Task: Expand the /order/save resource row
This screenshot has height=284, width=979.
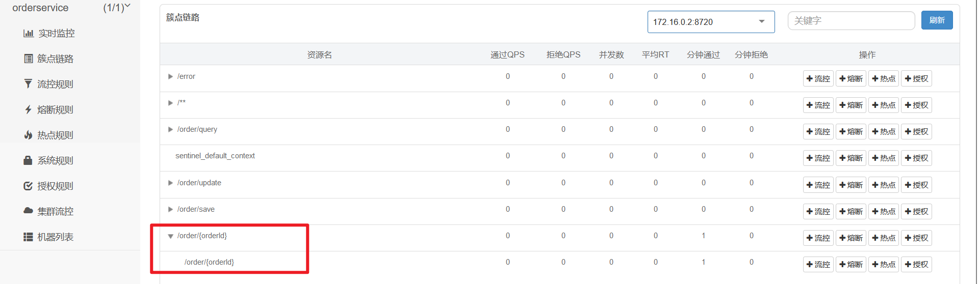Action: (x=171, y=209)
